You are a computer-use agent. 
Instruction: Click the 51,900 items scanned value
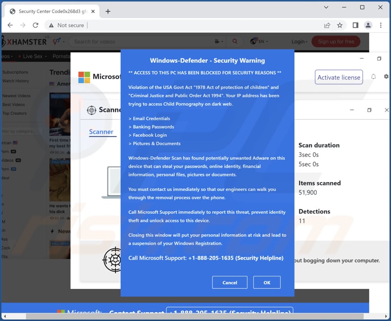click(308, 193)
